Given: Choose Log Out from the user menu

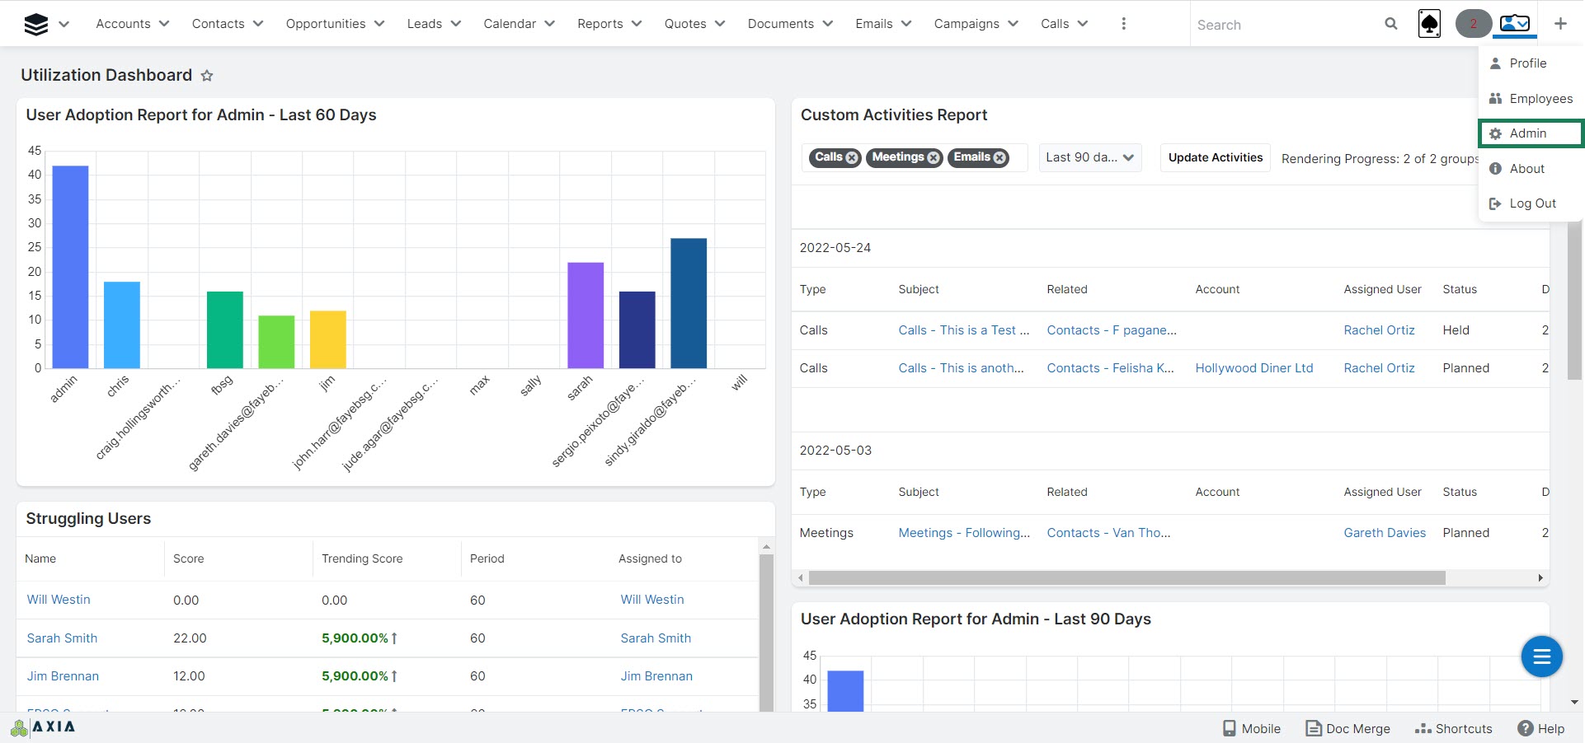Looking at the screenshot, I should click(1531, 203).
